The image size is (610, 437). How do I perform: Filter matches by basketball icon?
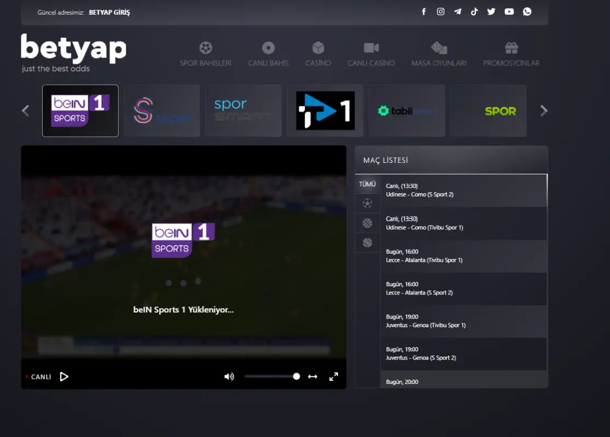tap(367, 223)
